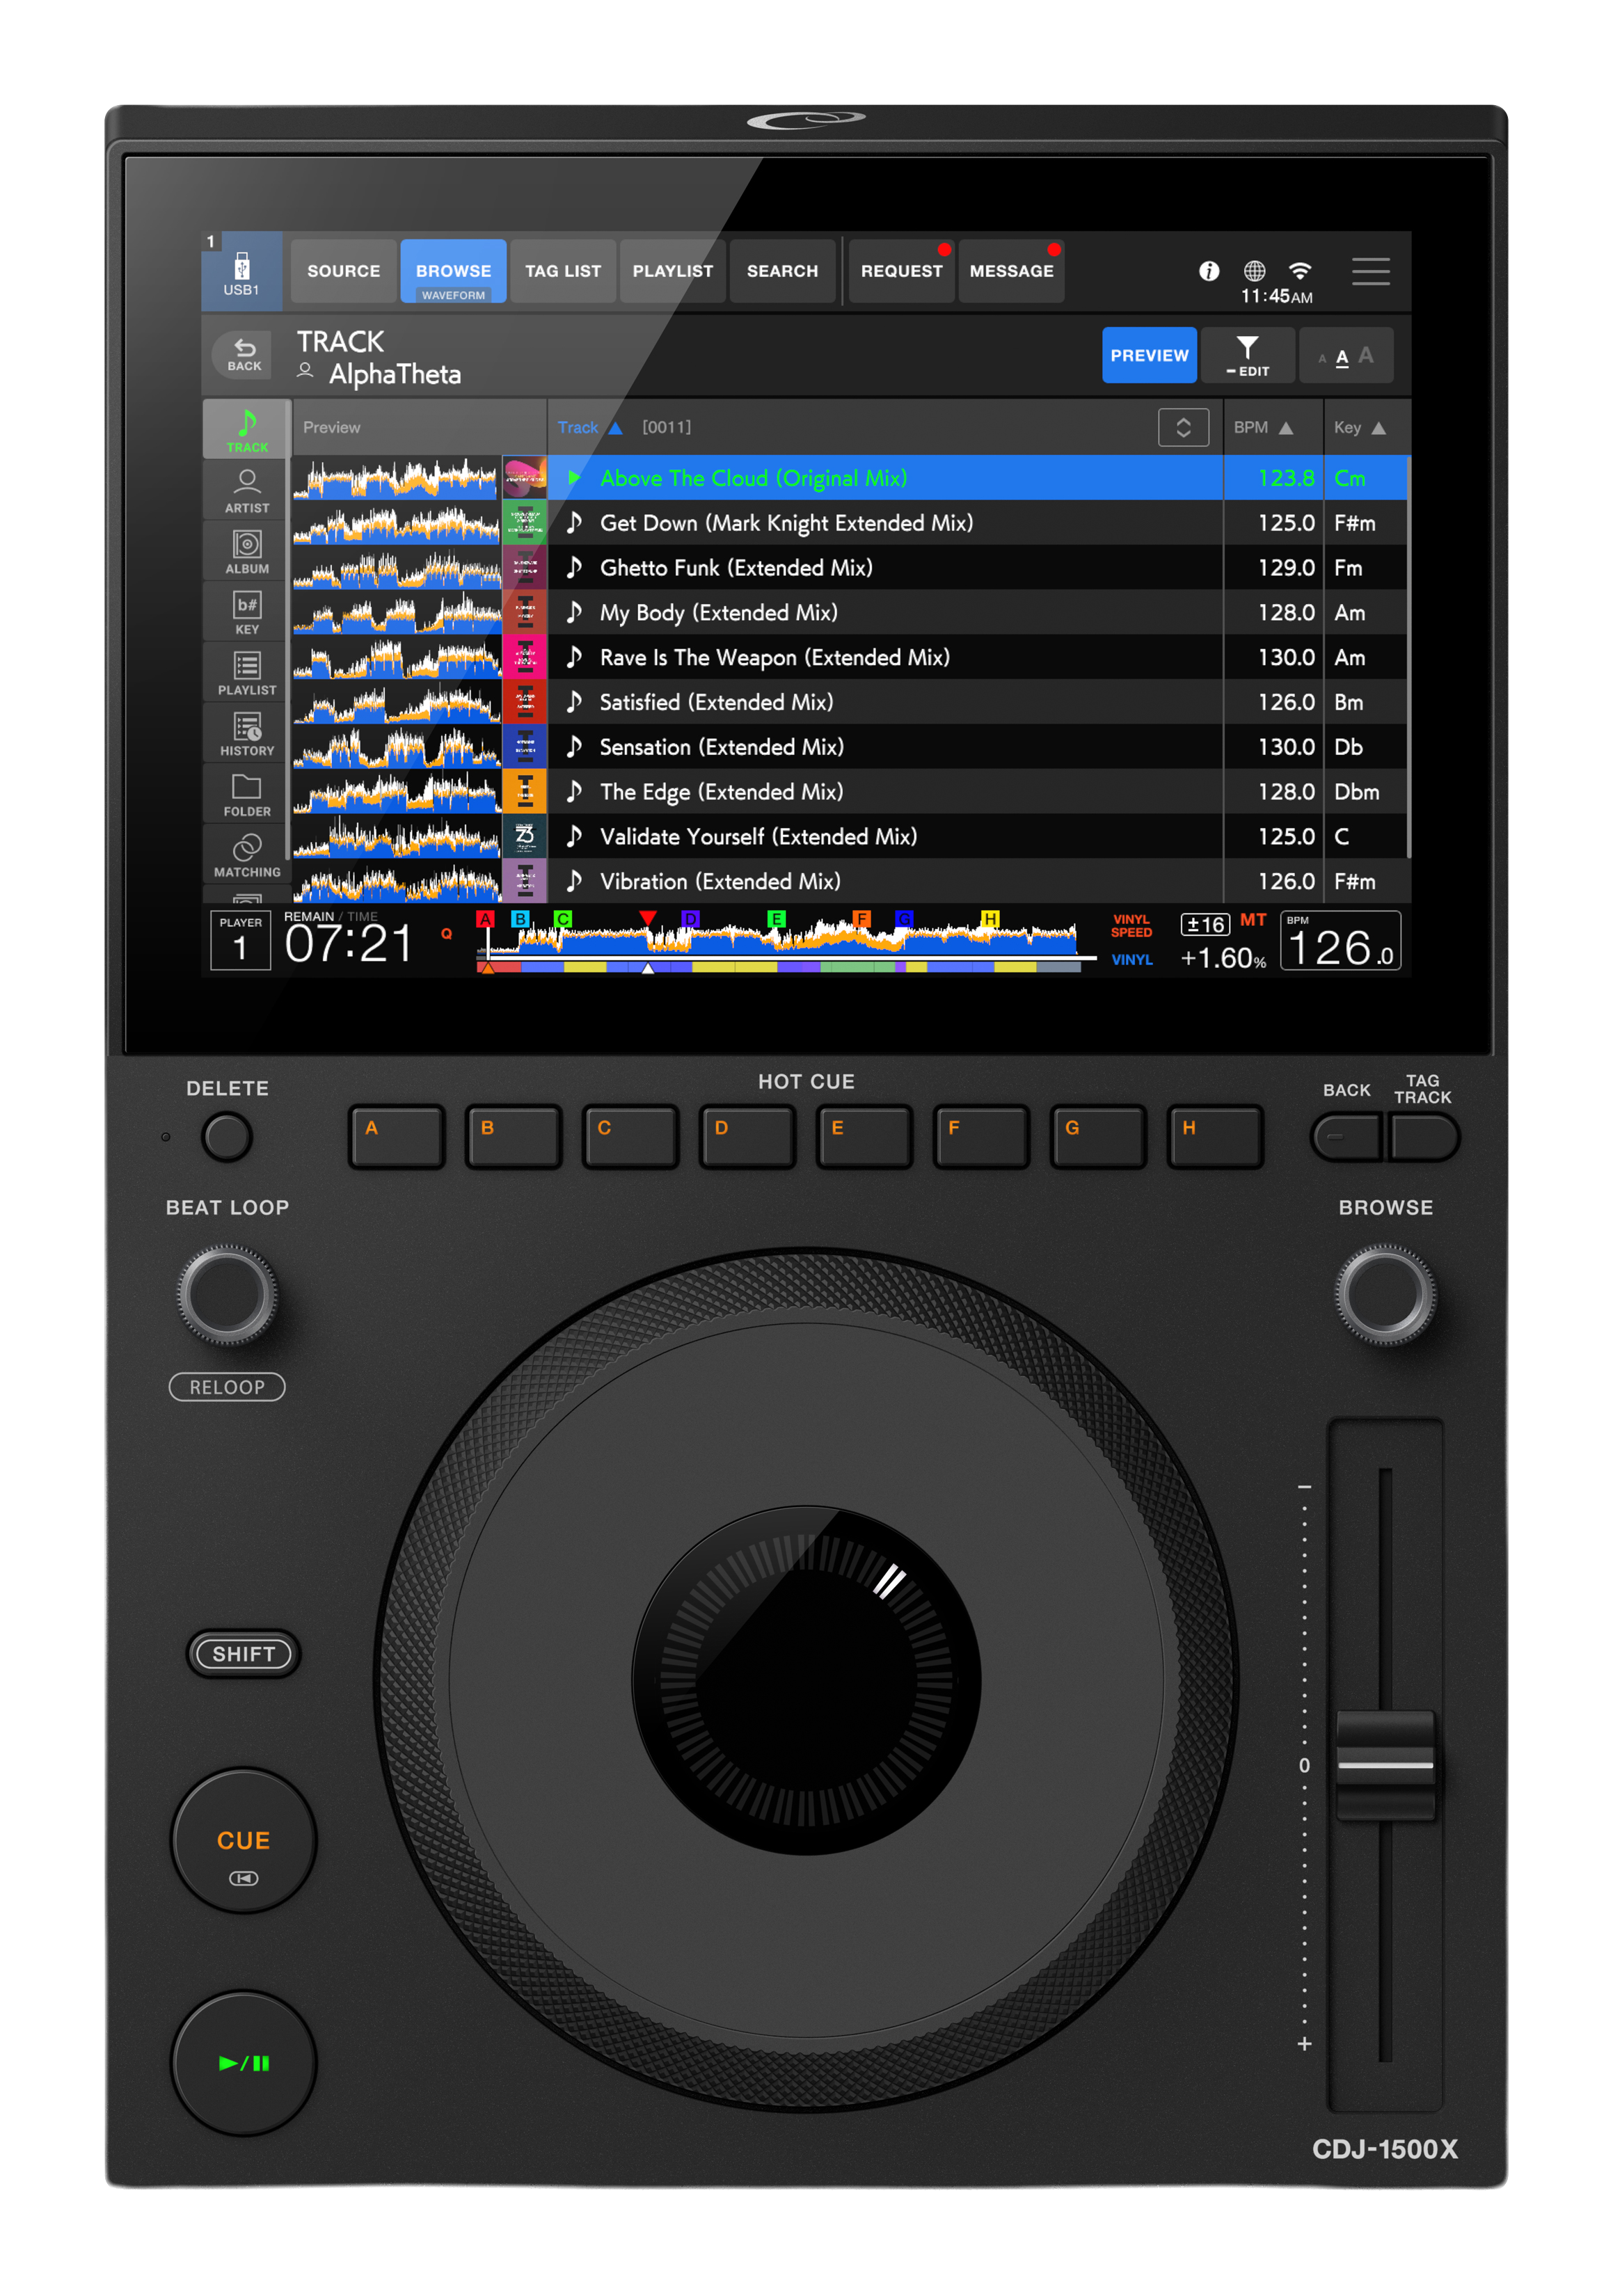
Task: Toggle the SHIFT button
Action: (x=243, y=1653)
